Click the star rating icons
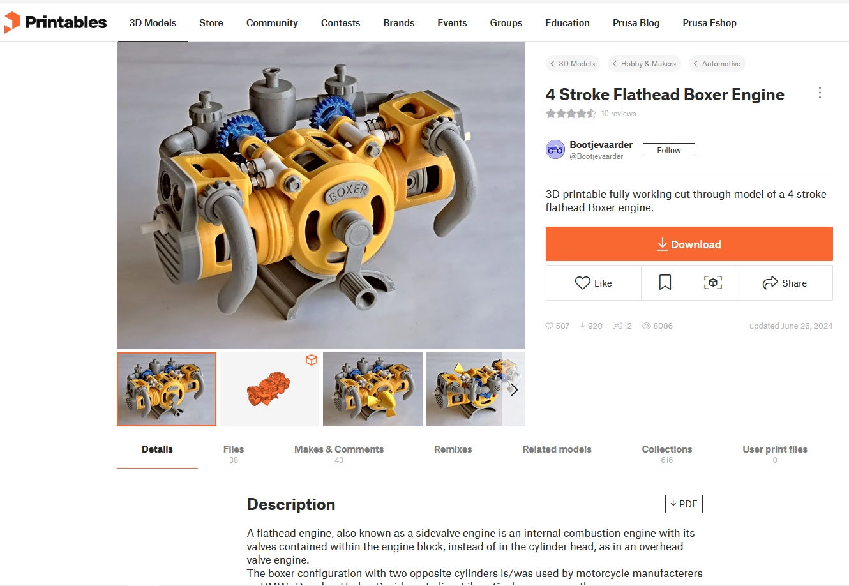 tap(571, 114)
